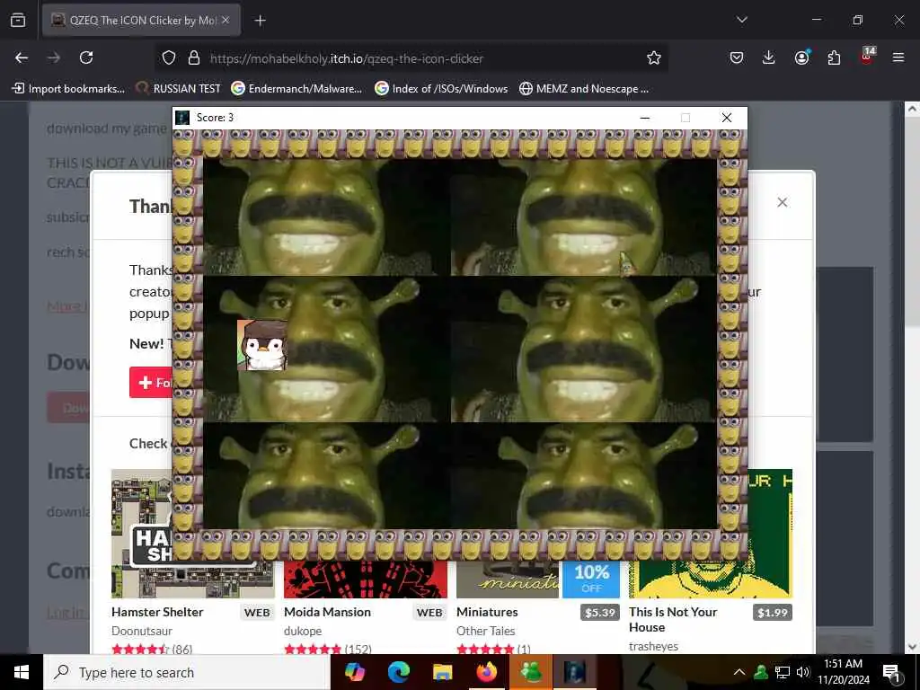Click the red Follow button in popup
The width and height of the screenshot is (920, 690).
point(151,383)
